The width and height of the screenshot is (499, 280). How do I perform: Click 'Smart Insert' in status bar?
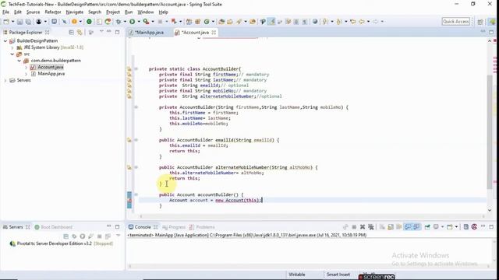(338, 275)
